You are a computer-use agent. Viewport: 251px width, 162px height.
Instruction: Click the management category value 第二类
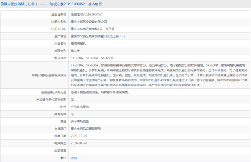(75, 51)
